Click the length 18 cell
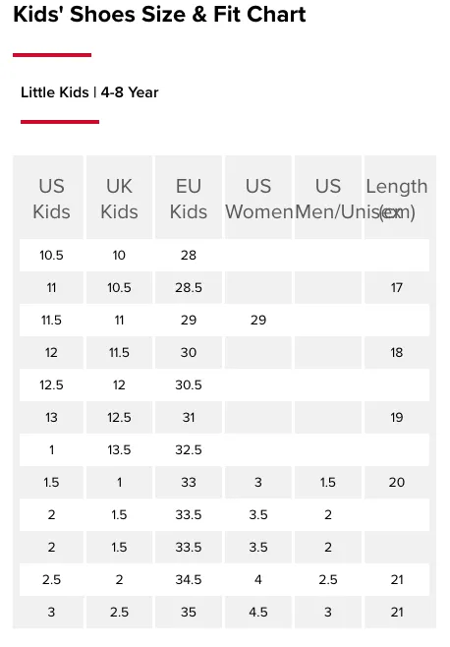Screen dimensions: 450x647 (x=397, y=352)
